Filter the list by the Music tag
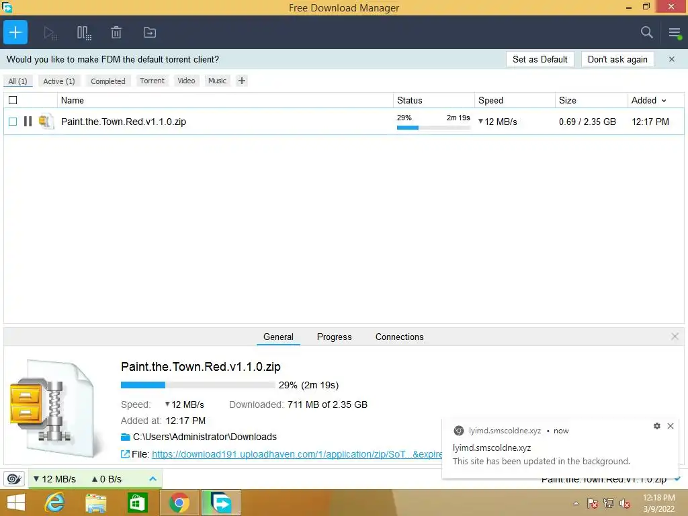The image size is (688, 516). pyautogui.click(x=217, y=81)
